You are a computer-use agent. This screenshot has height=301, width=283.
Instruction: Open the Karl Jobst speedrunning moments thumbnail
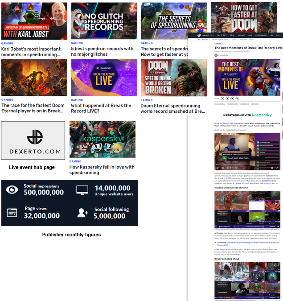[x=34, y=21]
